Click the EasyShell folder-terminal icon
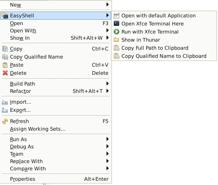Viewport: 218px width, 185px height. pyautogui.click(x=5, y=15)
